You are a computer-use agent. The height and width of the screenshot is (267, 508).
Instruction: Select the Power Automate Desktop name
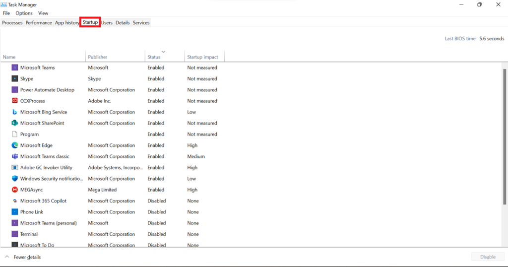click(47, 90)
